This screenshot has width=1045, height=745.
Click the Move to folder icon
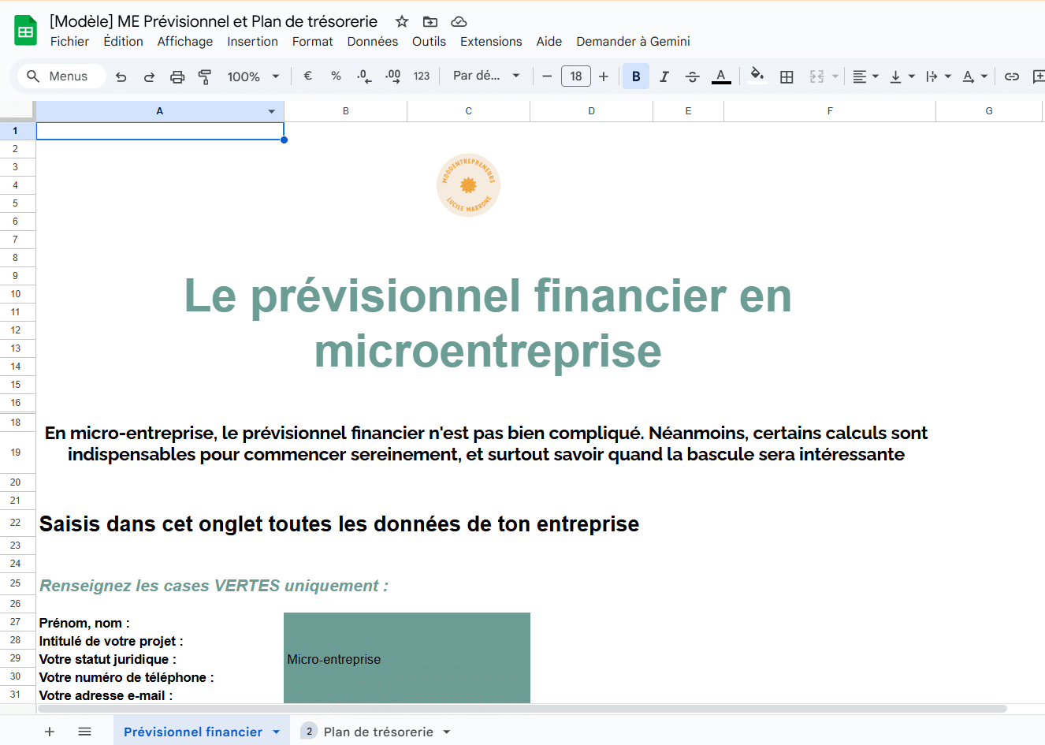pyautogui.click(x=430, y=21)
